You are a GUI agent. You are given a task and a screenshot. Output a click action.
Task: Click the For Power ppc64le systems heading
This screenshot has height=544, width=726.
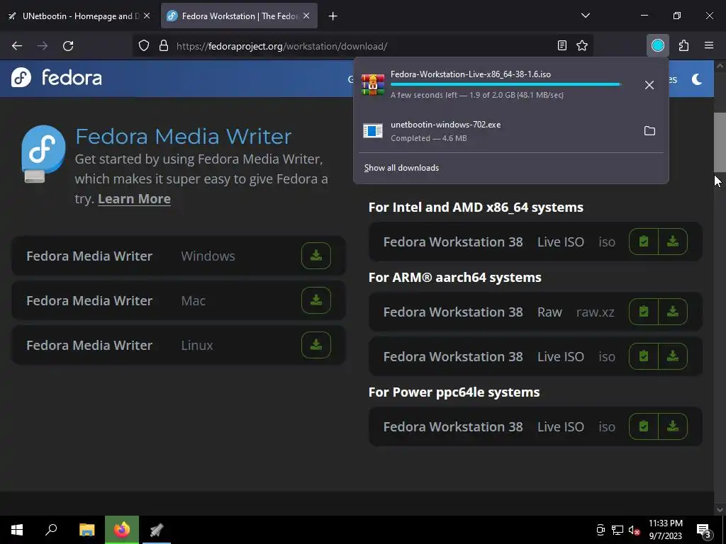(454, 392)
